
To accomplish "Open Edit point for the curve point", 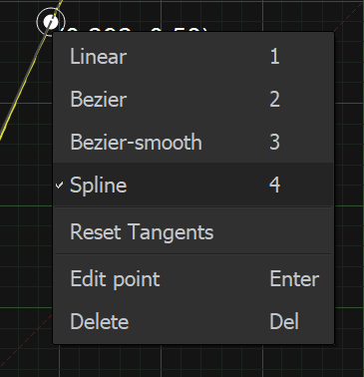I will [x=193, y=278].
